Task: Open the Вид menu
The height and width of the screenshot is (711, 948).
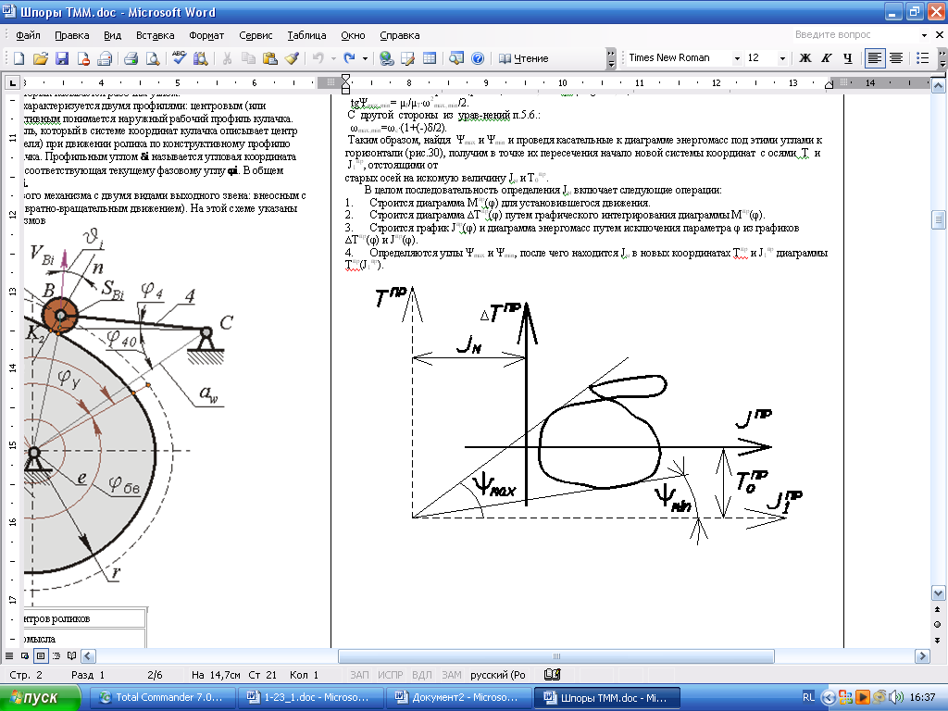Action: [112, 35]
